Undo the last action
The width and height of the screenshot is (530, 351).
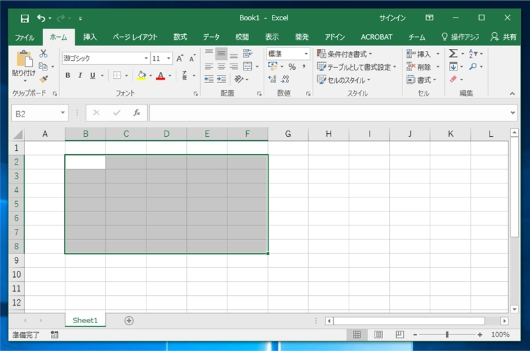[41, 18]
